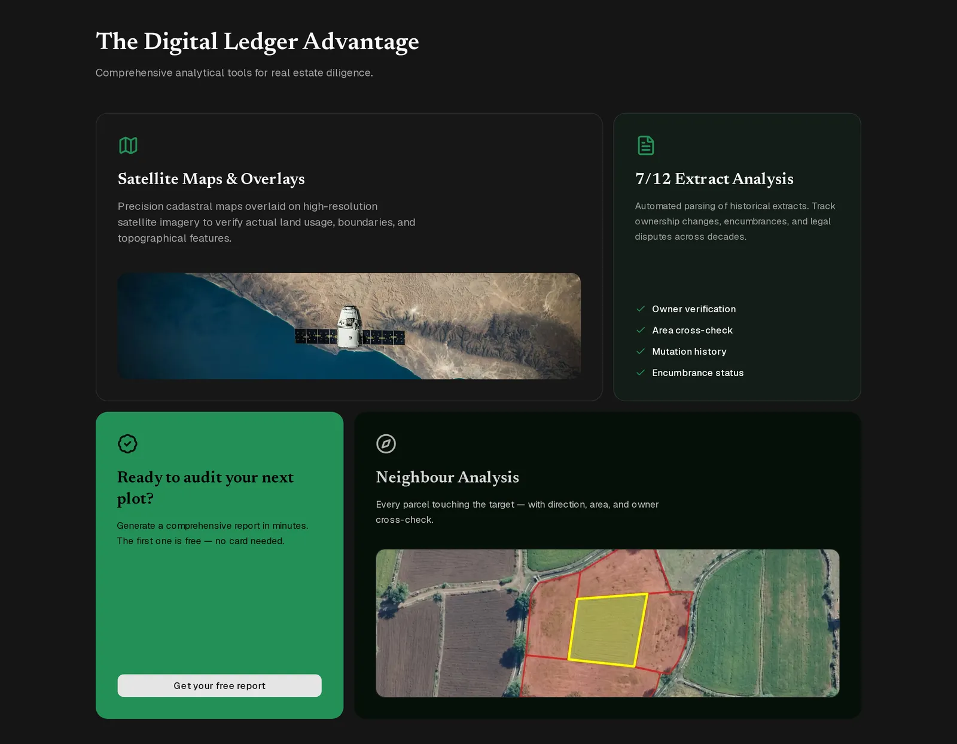Viewport: 957px width, 744px height.
Task: Click the map icon above Satellite Maps & Overlays
Action: tap(128, 145)
